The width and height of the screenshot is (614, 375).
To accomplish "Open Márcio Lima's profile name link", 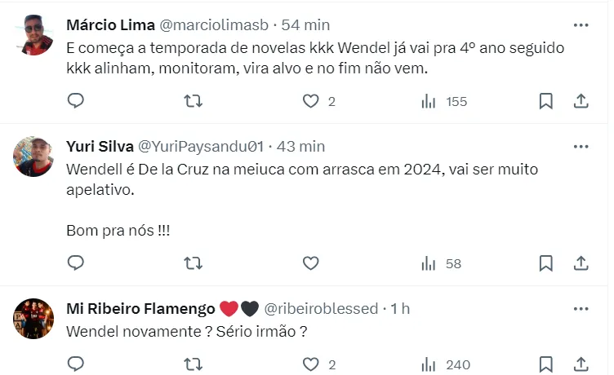I will (110, 25).
